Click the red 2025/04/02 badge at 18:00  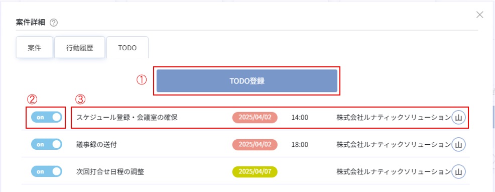tap(255, 144)
